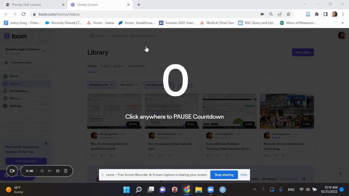Viewport: 349px width, 196px height.
Task: Restart recording with the undo arrow icon
Action: (50, 171)
